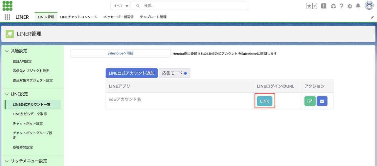Open 認証API設定 in the sidebar

[22, 61]
